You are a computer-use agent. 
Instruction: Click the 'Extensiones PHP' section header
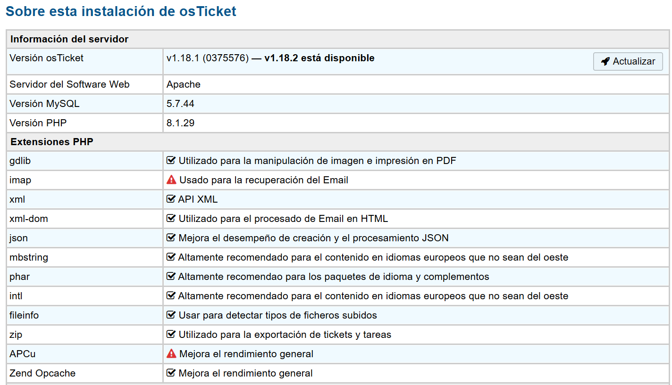(x=52, y=142)
